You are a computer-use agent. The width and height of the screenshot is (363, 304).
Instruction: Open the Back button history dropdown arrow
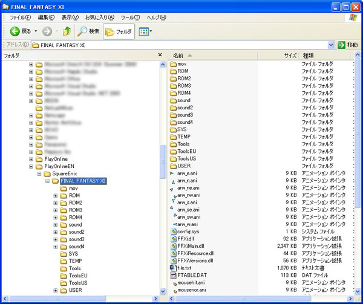(x=36, y=31)
